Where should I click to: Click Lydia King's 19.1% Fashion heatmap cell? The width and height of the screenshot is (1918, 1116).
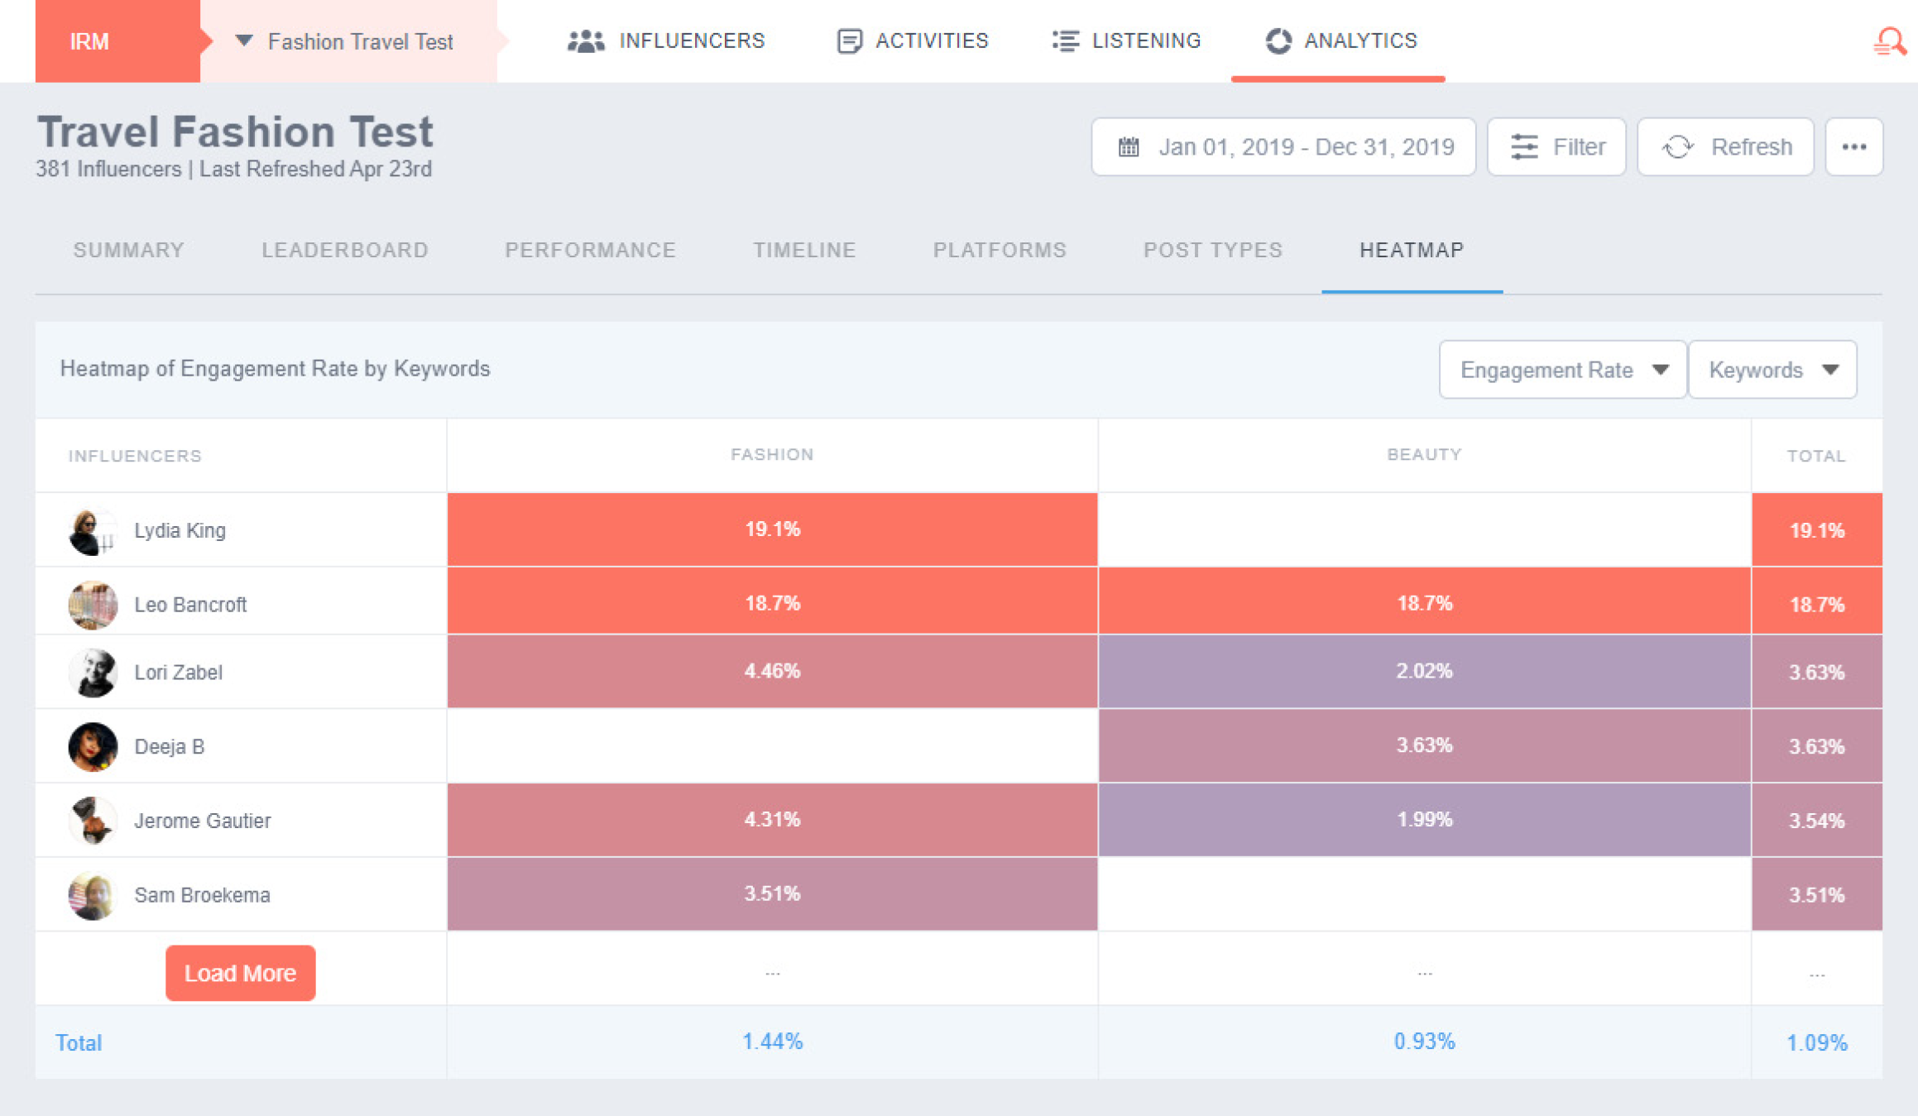[x=772, y=529]
